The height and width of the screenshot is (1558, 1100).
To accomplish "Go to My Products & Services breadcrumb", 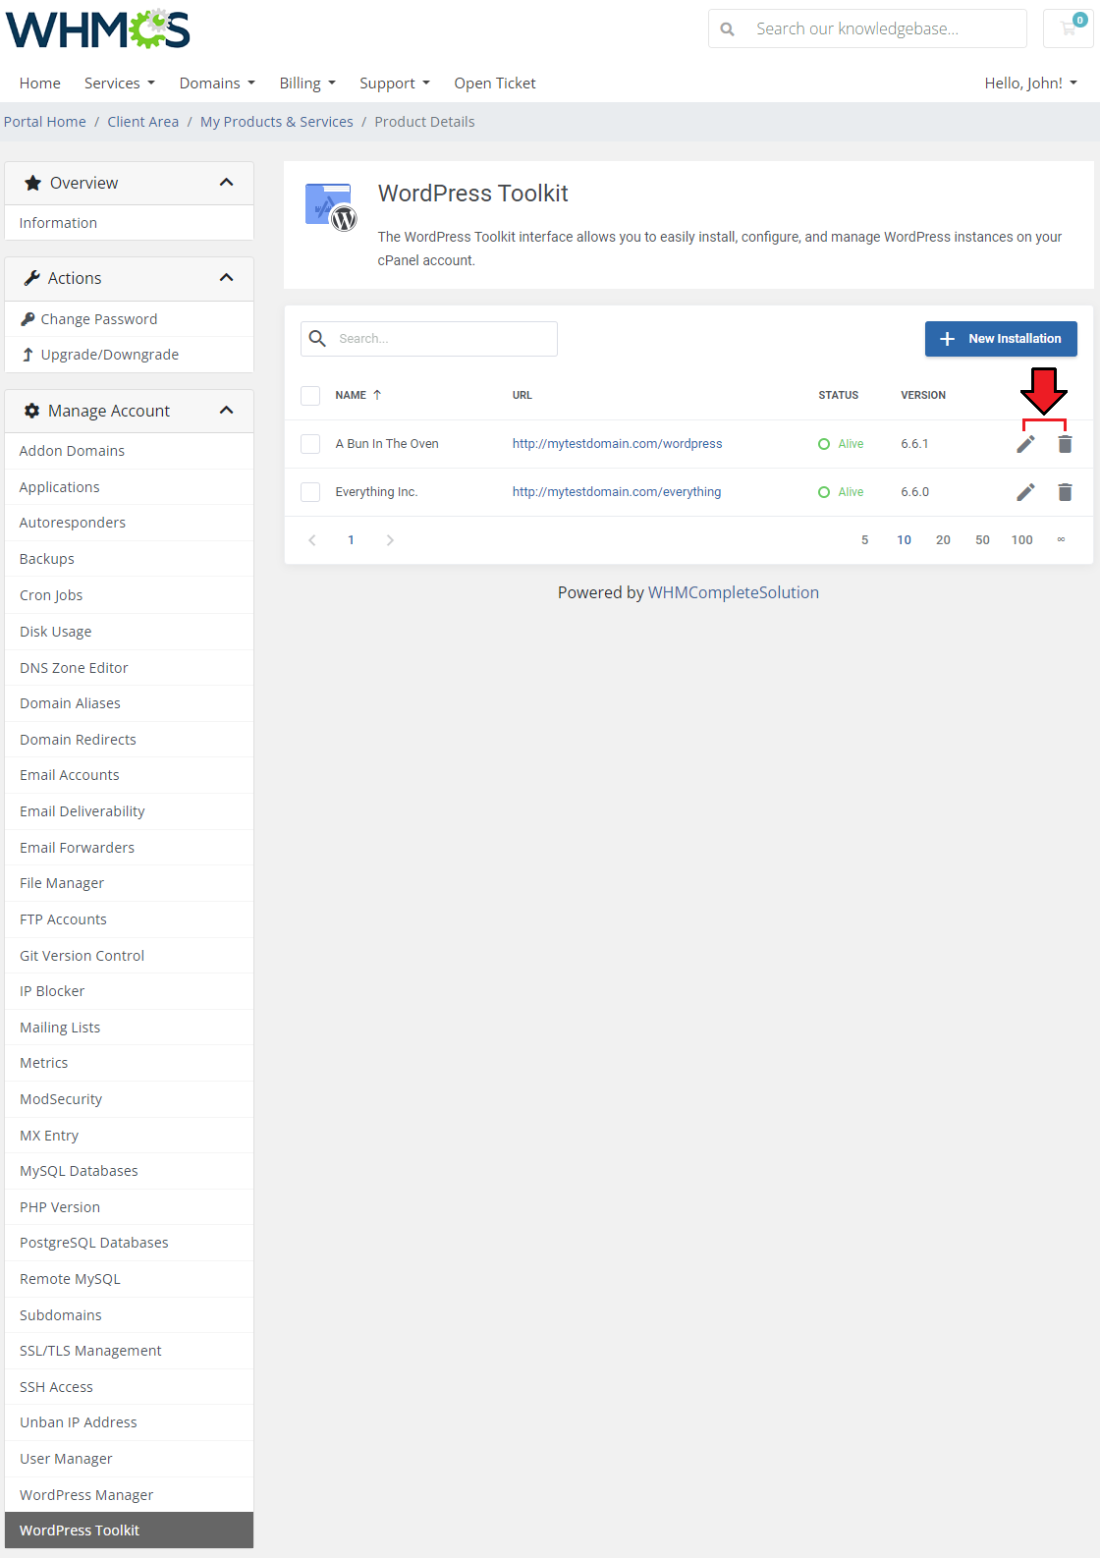I will pos(277,122).
